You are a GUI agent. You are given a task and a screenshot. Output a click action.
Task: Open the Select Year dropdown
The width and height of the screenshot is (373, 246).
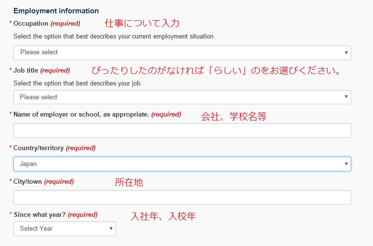click(x=65, y=229)
